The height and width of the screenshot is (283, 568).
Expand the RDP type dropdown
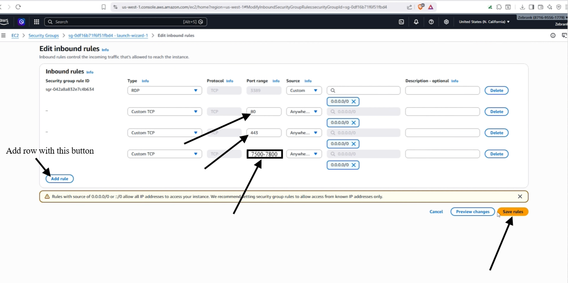pyautogui.click(x=165, y=91)
